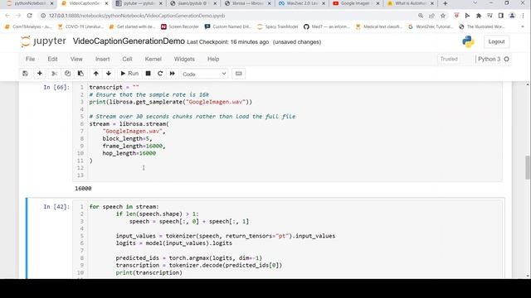Switch to the pytube browser tab

[139, 3]
